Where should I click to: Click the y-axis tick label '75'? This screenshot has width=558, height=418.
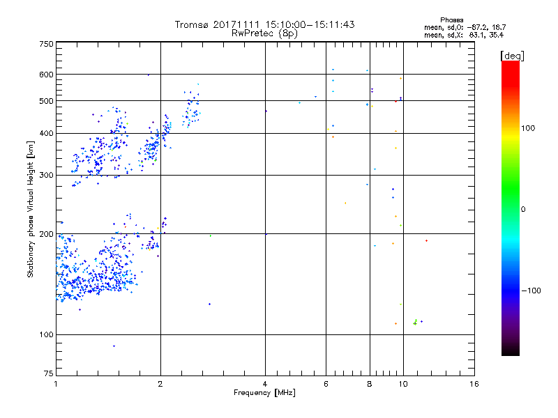pyautogui.click(x=49, y=373)
